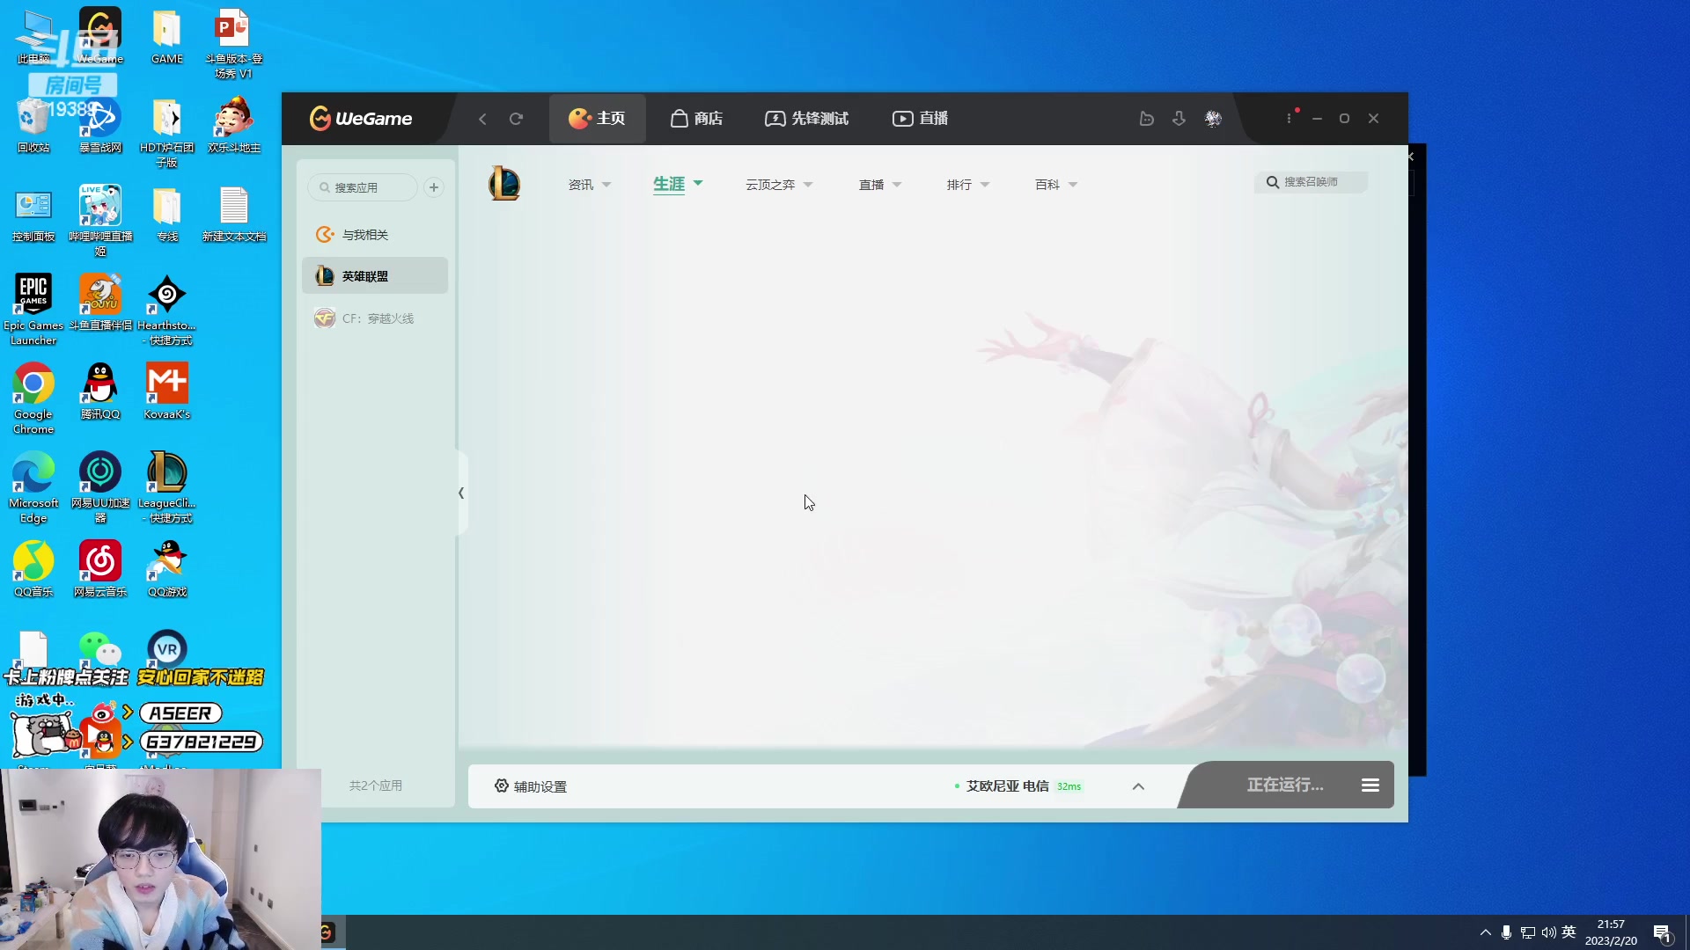Open the League of Legends game icon

click(x=503, y=183)
